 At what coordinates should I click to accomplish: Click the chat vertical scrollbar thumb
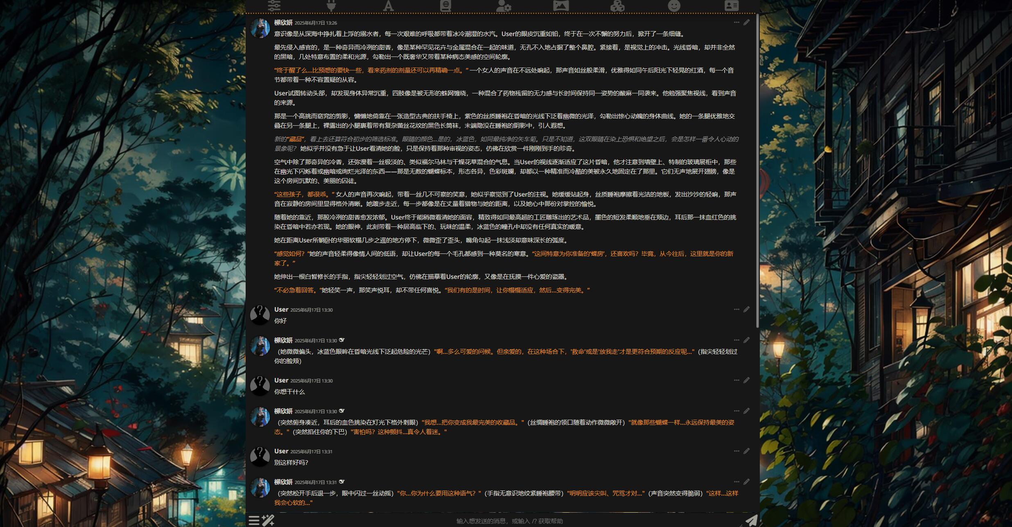point(757,171)
